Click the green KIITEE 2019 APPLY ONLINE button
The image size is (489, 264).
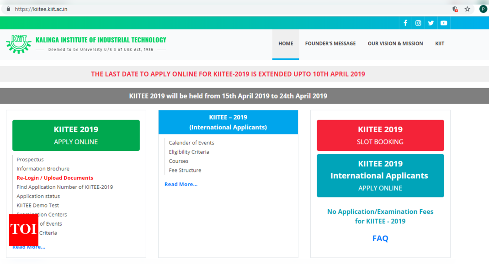[x=76, y=135]
